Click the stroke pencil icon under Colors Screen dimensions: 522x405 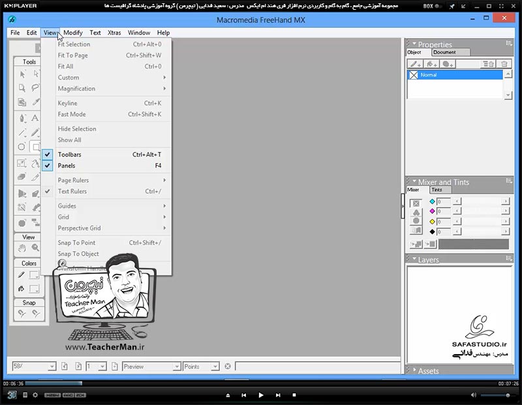tap(22, 275)
